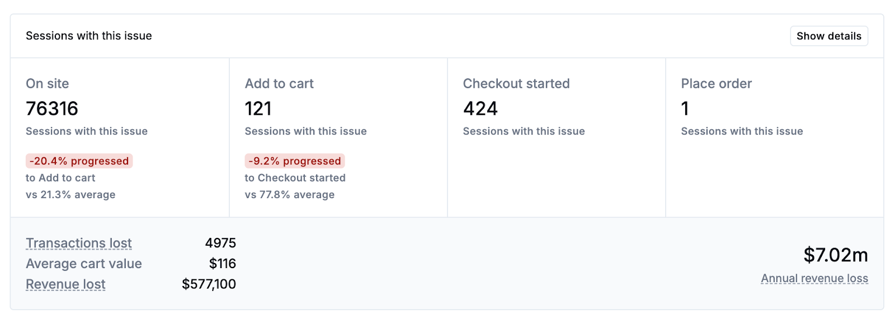Click the 'vs 77.8% average' text
The image size is (895, 319).
[290, 195]
